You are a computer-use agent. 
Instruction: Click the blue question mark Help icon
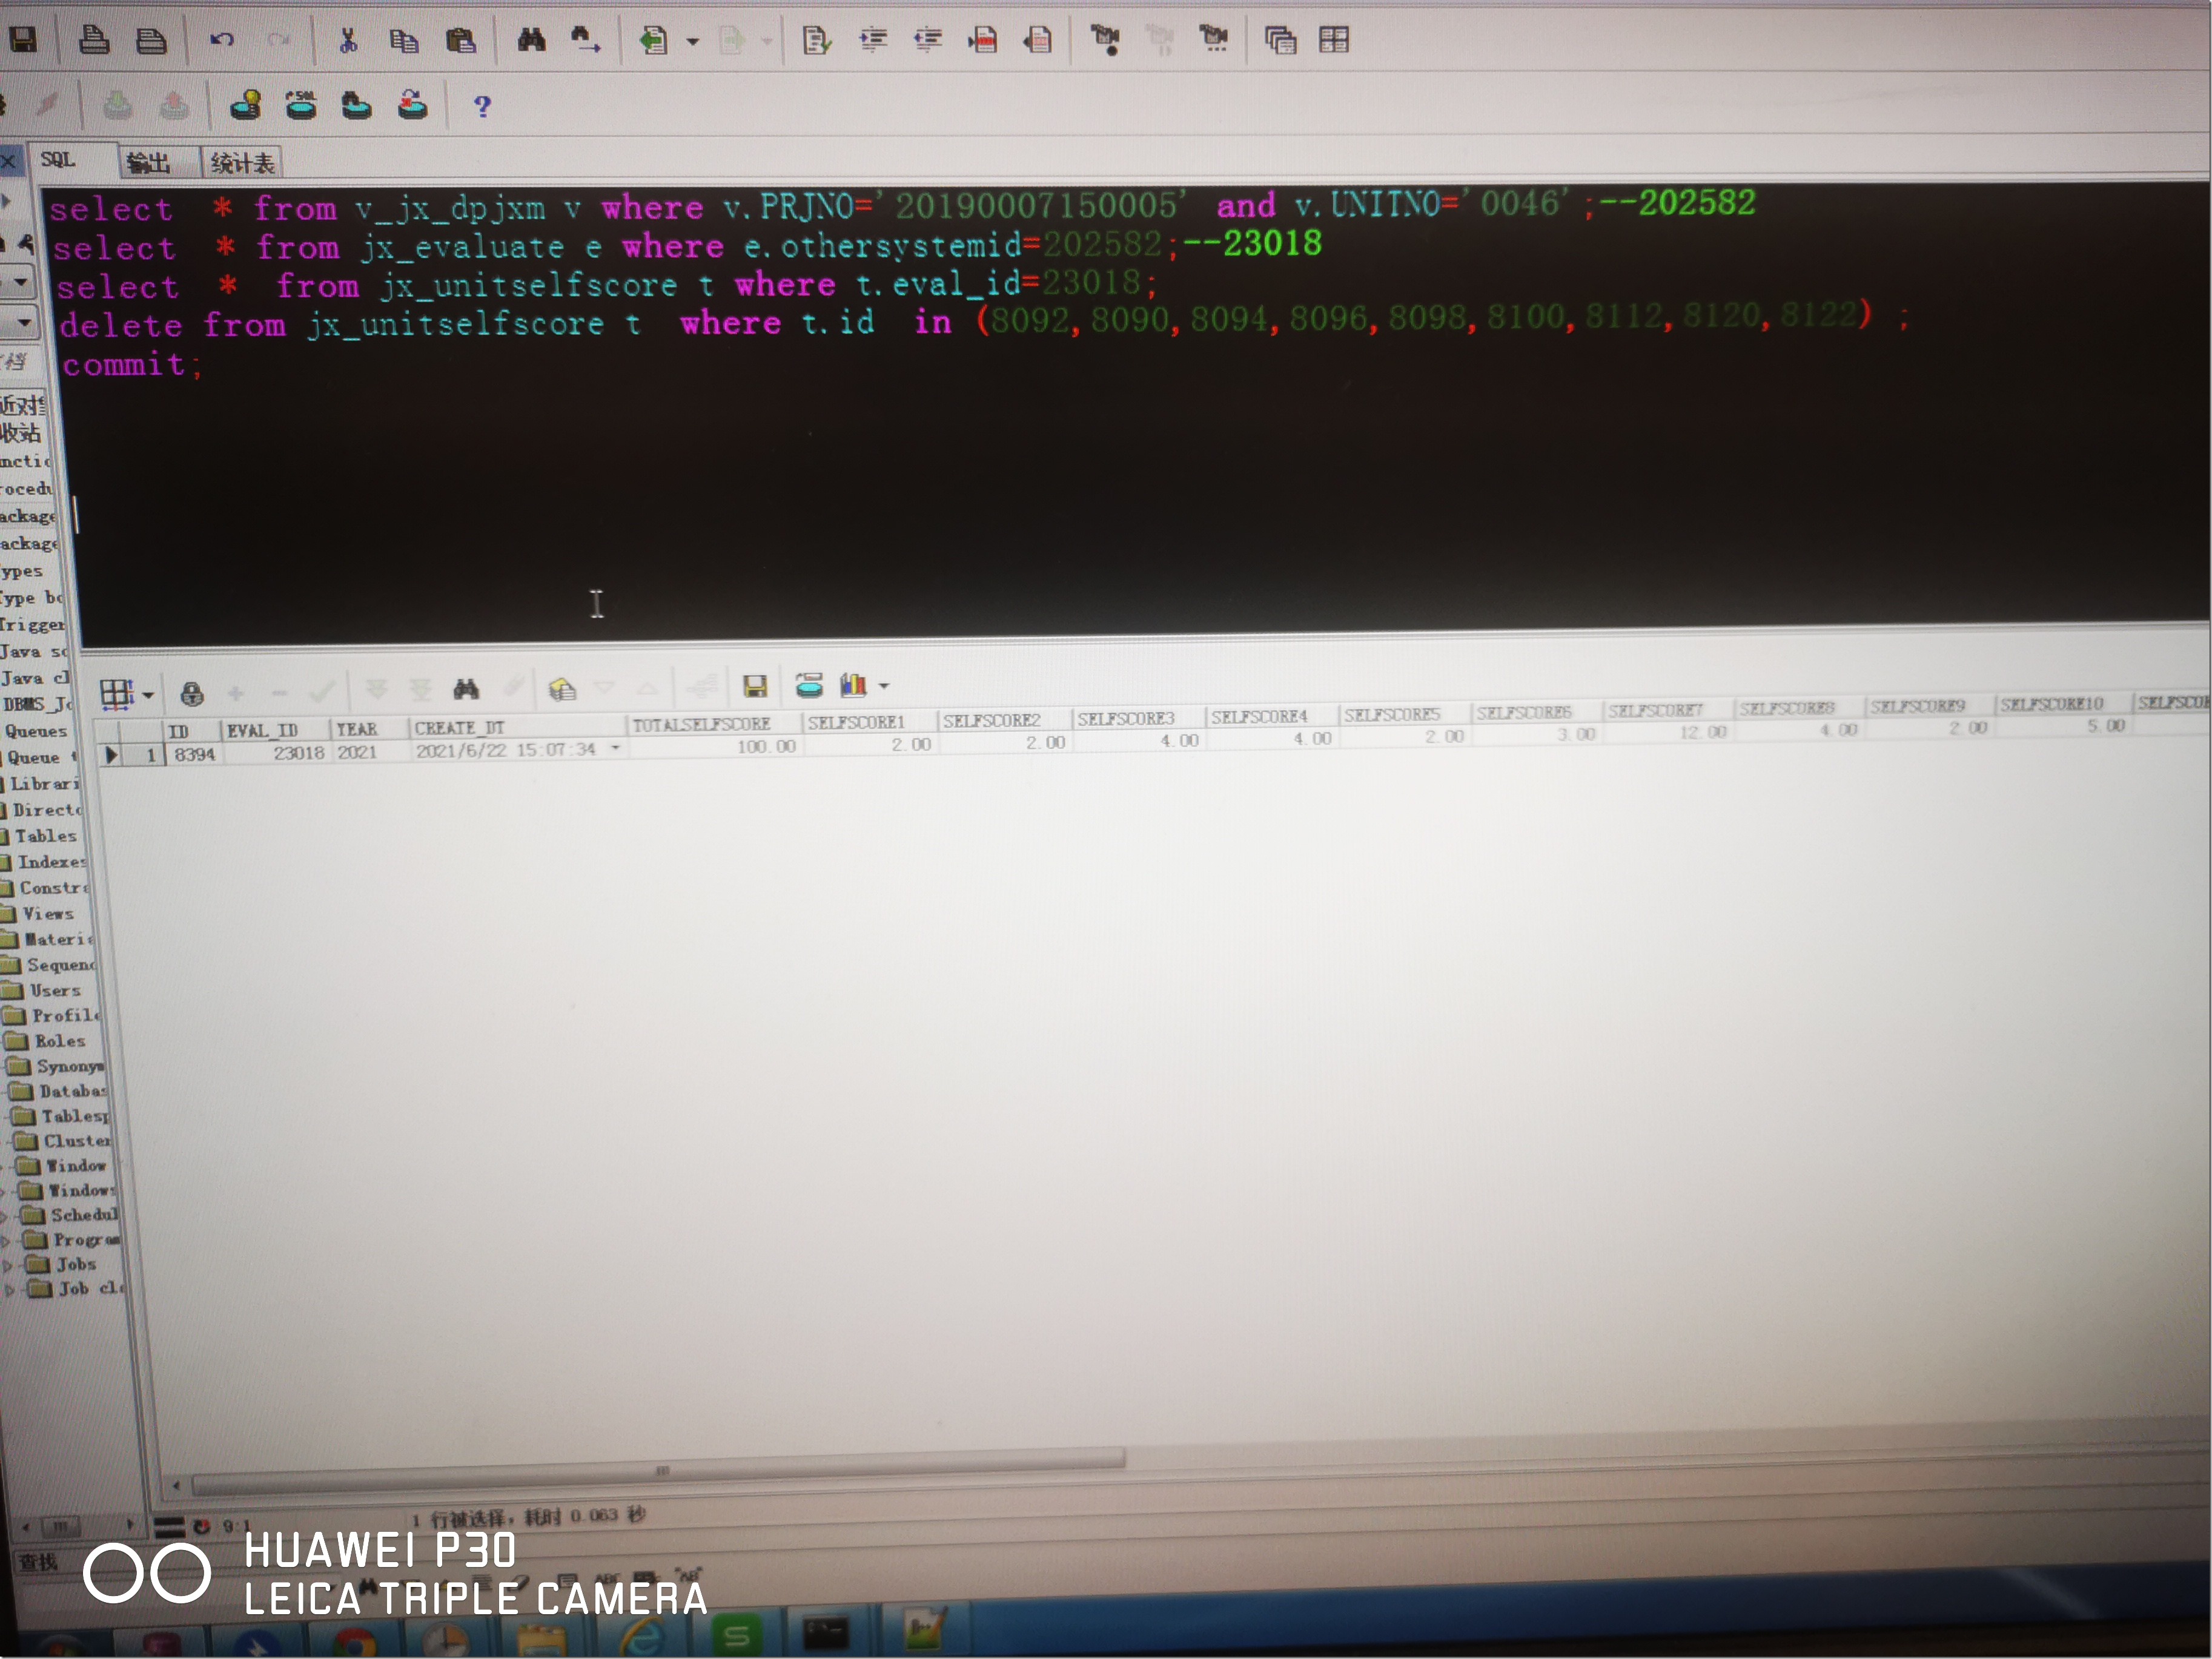(482, 106)
